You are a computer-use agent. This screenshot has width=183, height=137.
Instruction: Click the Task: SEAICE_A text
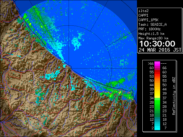[152, 25]
